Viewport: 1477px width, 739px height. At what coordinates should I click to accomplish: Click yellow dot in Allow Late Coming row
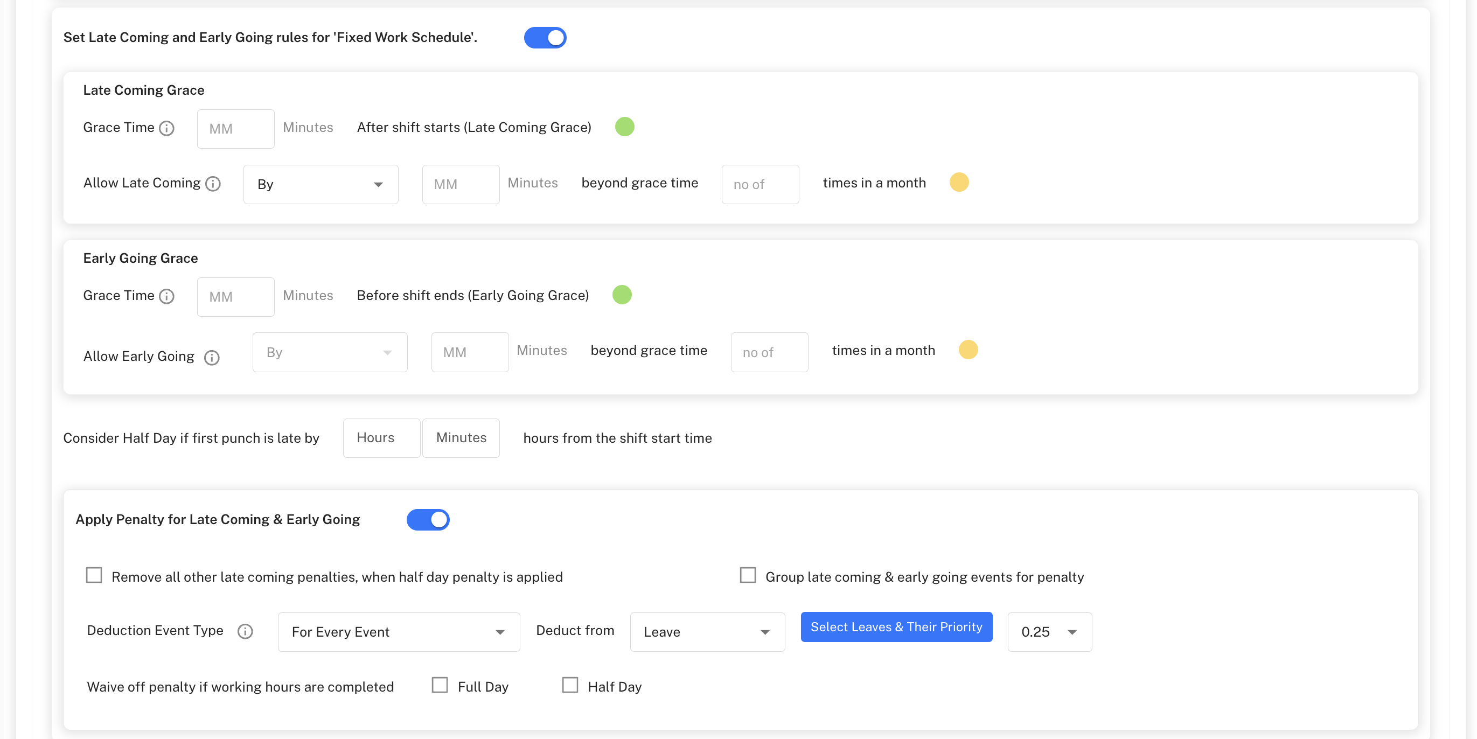(x=959, y=182)
